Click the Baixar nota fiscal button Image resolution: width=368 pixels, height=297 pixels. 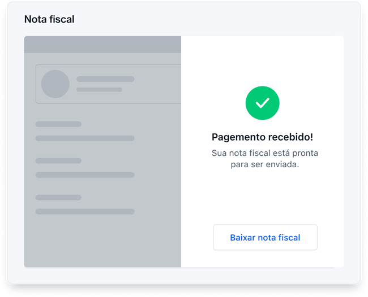[x=265, y=238]
